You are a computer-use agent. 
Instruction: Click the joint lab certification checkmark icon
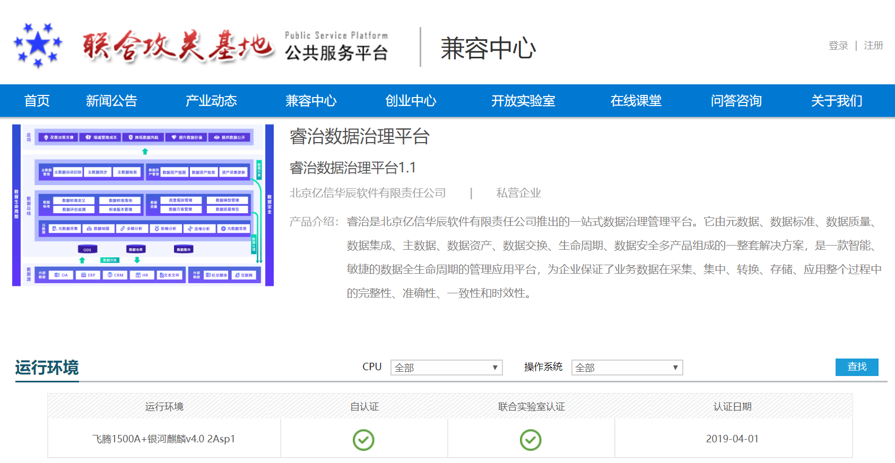[531, 440]
